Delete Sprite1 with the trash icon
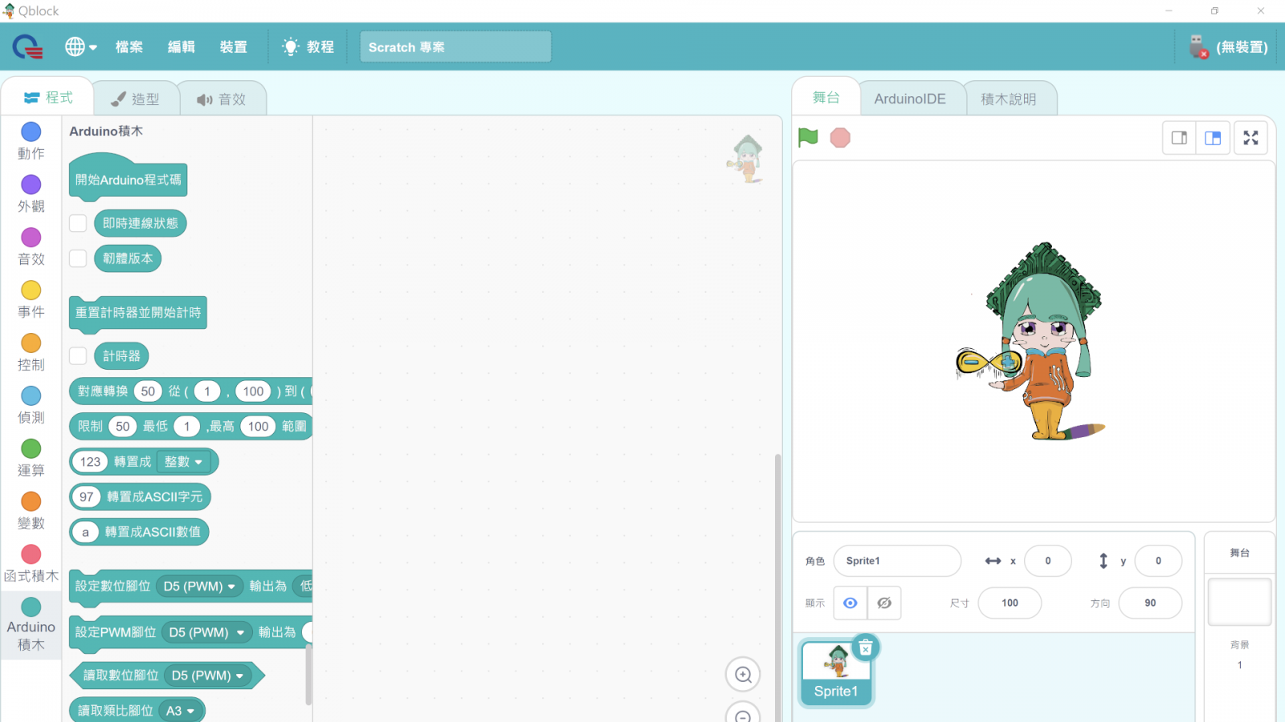1285x722 pixels. (x=866, y=647)
